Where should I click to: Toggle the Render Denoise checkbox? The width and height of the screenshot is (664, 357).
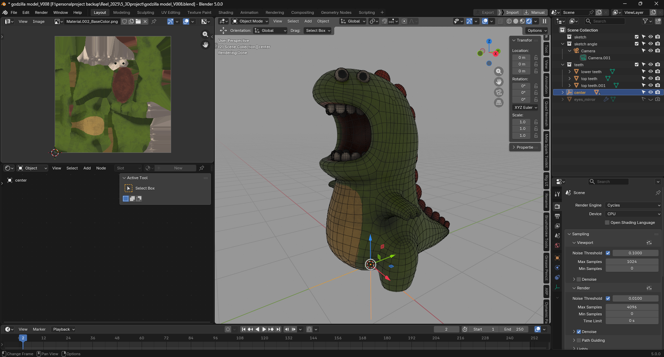click(x=579, y=332)
